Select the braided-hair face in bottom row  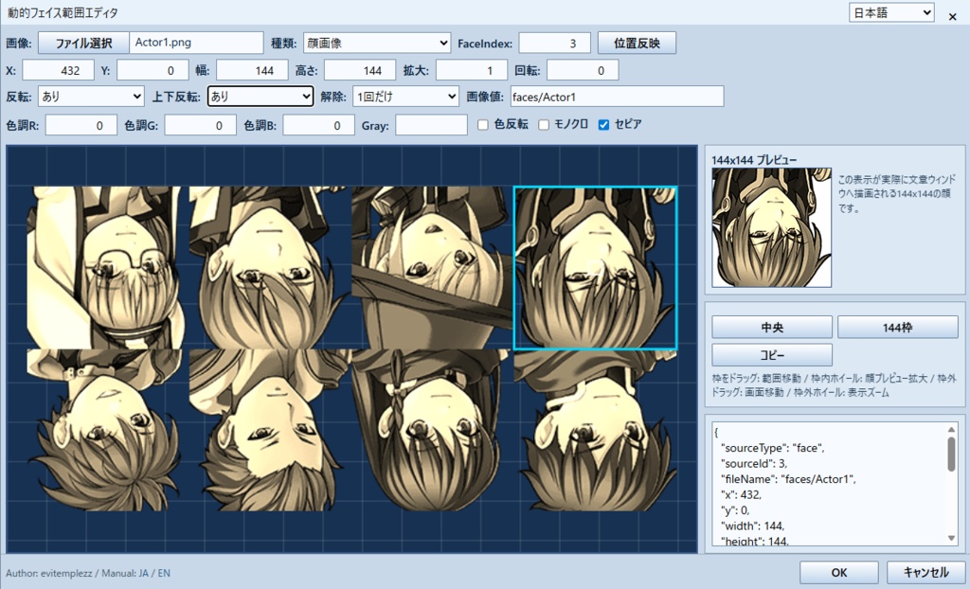pos(432,430)
